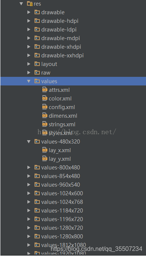Select the values-1184x720 folder name
The image size is (146, 256).
[62, 211]
